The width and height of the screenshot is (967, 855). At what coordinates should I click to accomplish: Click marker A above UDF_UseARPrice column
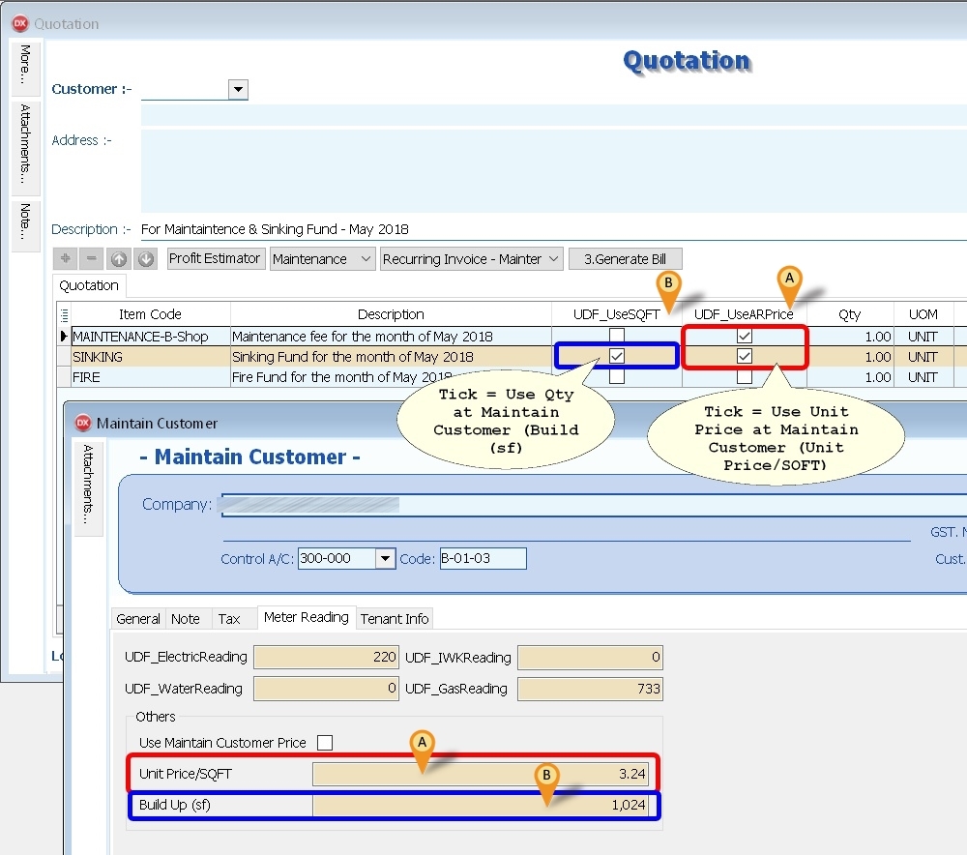click(790, 278)
